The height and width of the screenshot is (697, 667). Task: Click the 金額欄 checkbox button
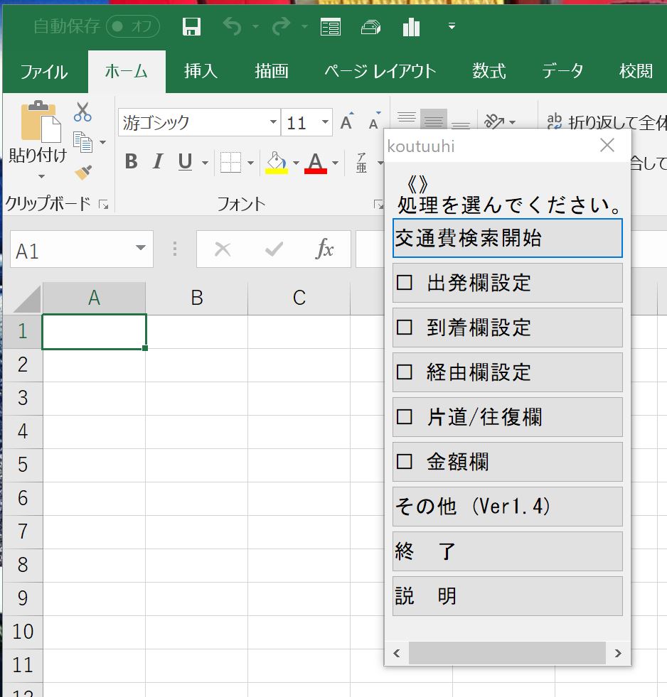[x=507, y=462]
